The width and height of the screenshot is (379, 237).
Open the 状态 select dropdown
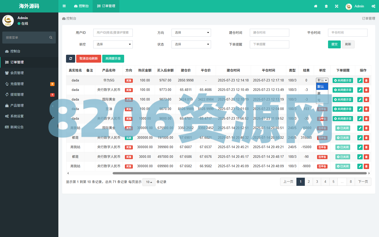tap(191, 44)
